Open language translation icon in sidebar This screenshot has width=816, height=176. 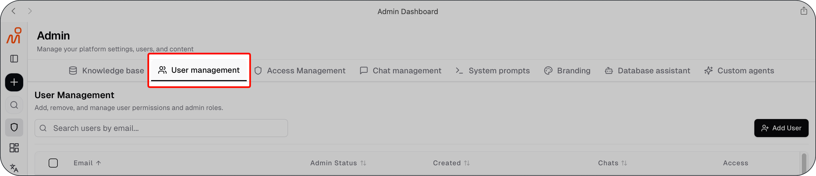pyautogui.click(x=14, y=168)
